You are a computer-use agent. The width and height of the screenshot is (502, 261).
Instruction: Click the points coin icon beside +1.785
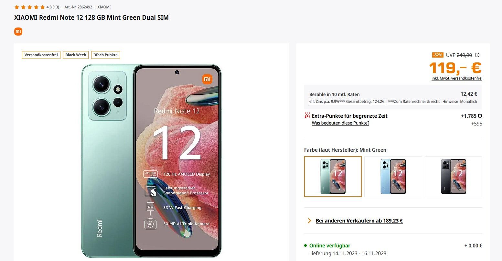coord(480,116)
